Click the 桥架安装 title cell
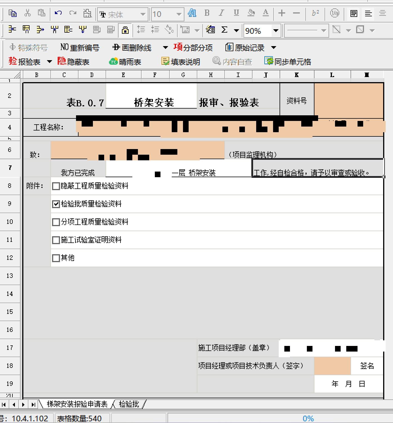This screenshot has width=393, height=423. [x=151, y=96]
